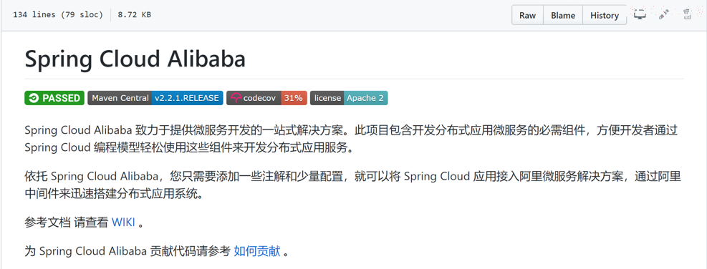
Task: Click the green PASSED build badge
Action: [54, 98]
